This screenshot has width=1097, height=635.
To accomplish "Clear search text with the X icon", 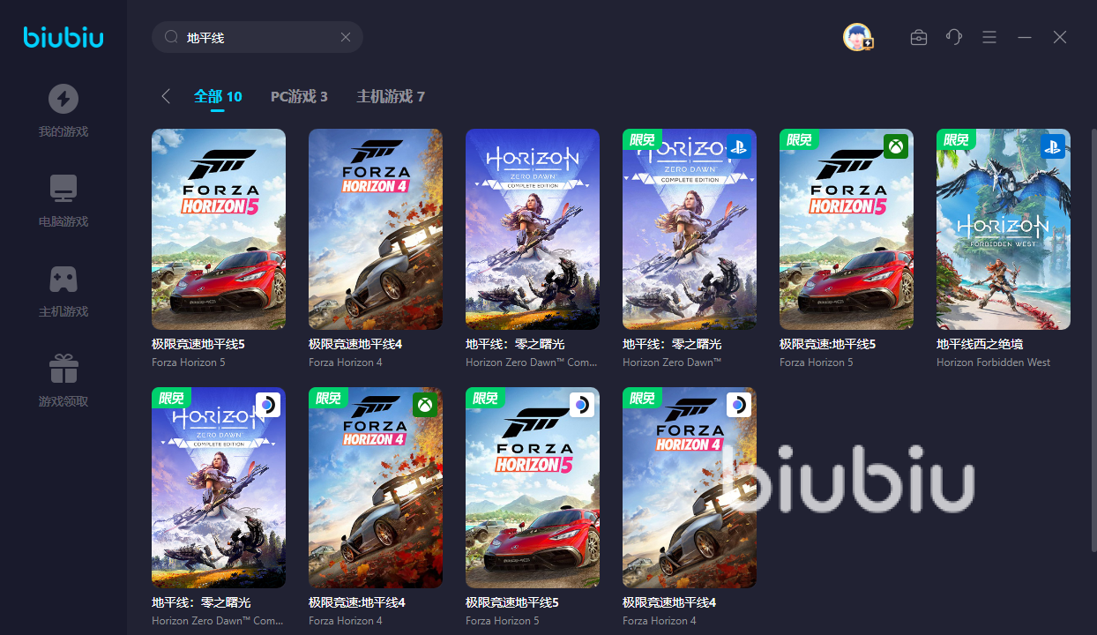I will coord(346,37).
